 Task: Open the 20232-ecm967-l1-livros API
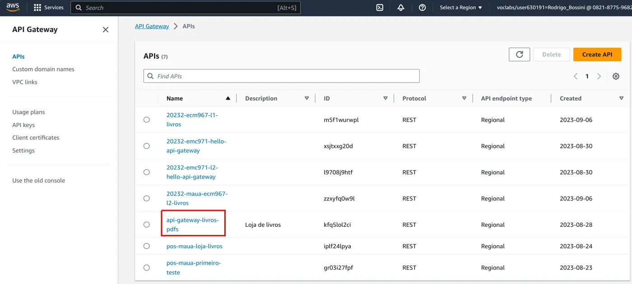[192, 120]
